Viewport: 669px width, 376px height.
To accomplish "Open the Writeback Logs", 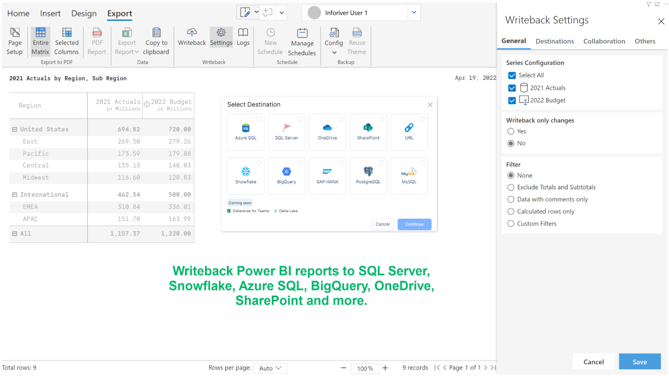I will pos(243,37).
